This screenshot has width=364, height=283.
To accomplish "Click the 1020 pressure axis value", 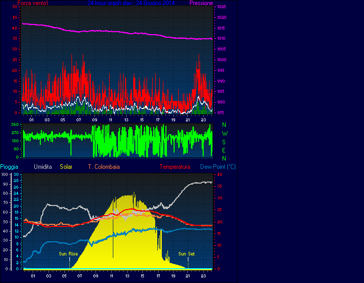I will pyautogui.click(x=222, y=17).
